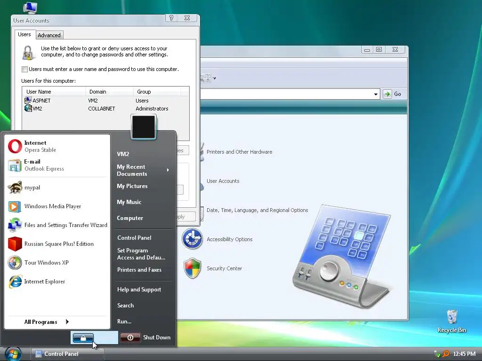
Task: Sort by Domain column header
Action: point(109,92)
